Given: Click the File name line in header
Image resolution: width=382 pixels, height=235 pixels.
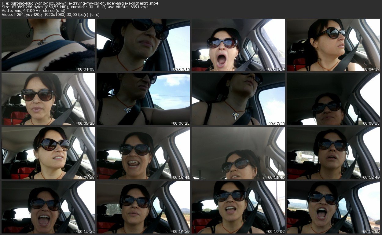Looking at the screenshot, I should 80,3.
